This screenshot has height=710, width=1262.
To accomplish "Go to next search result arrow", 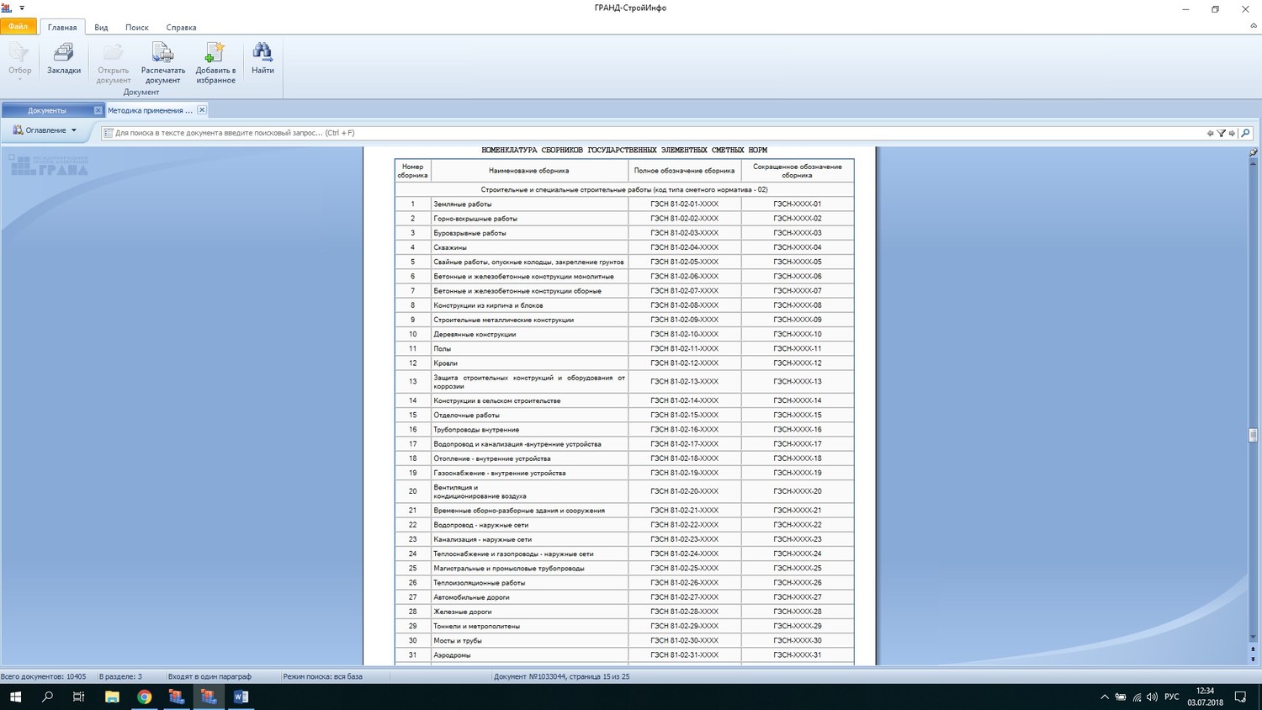I will pos(1232,133).
